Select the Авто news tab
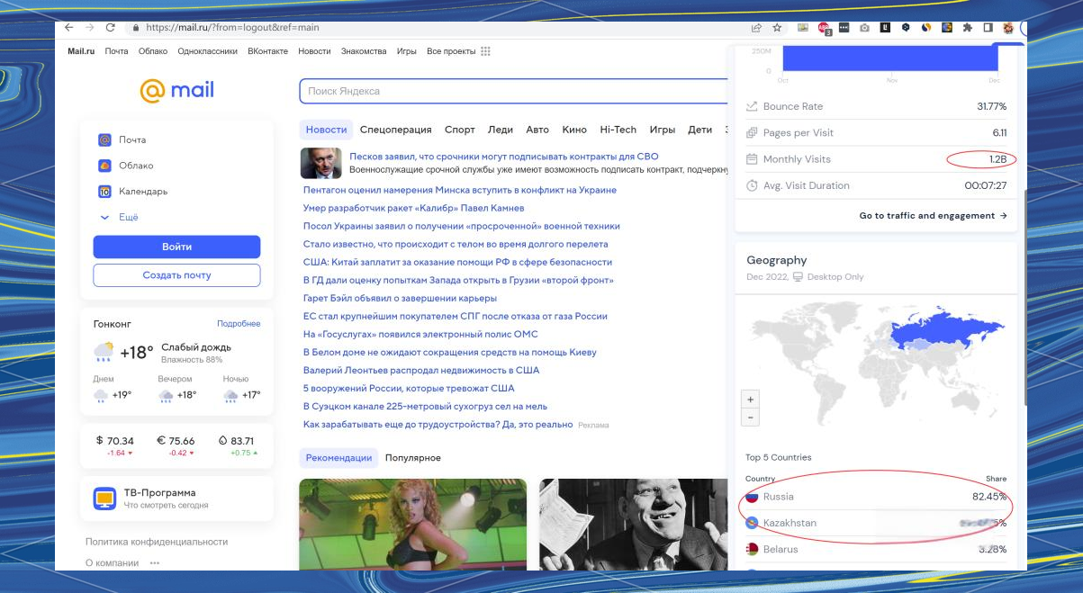Viewport: 1083px width, 593px height. tap(537, 130)
